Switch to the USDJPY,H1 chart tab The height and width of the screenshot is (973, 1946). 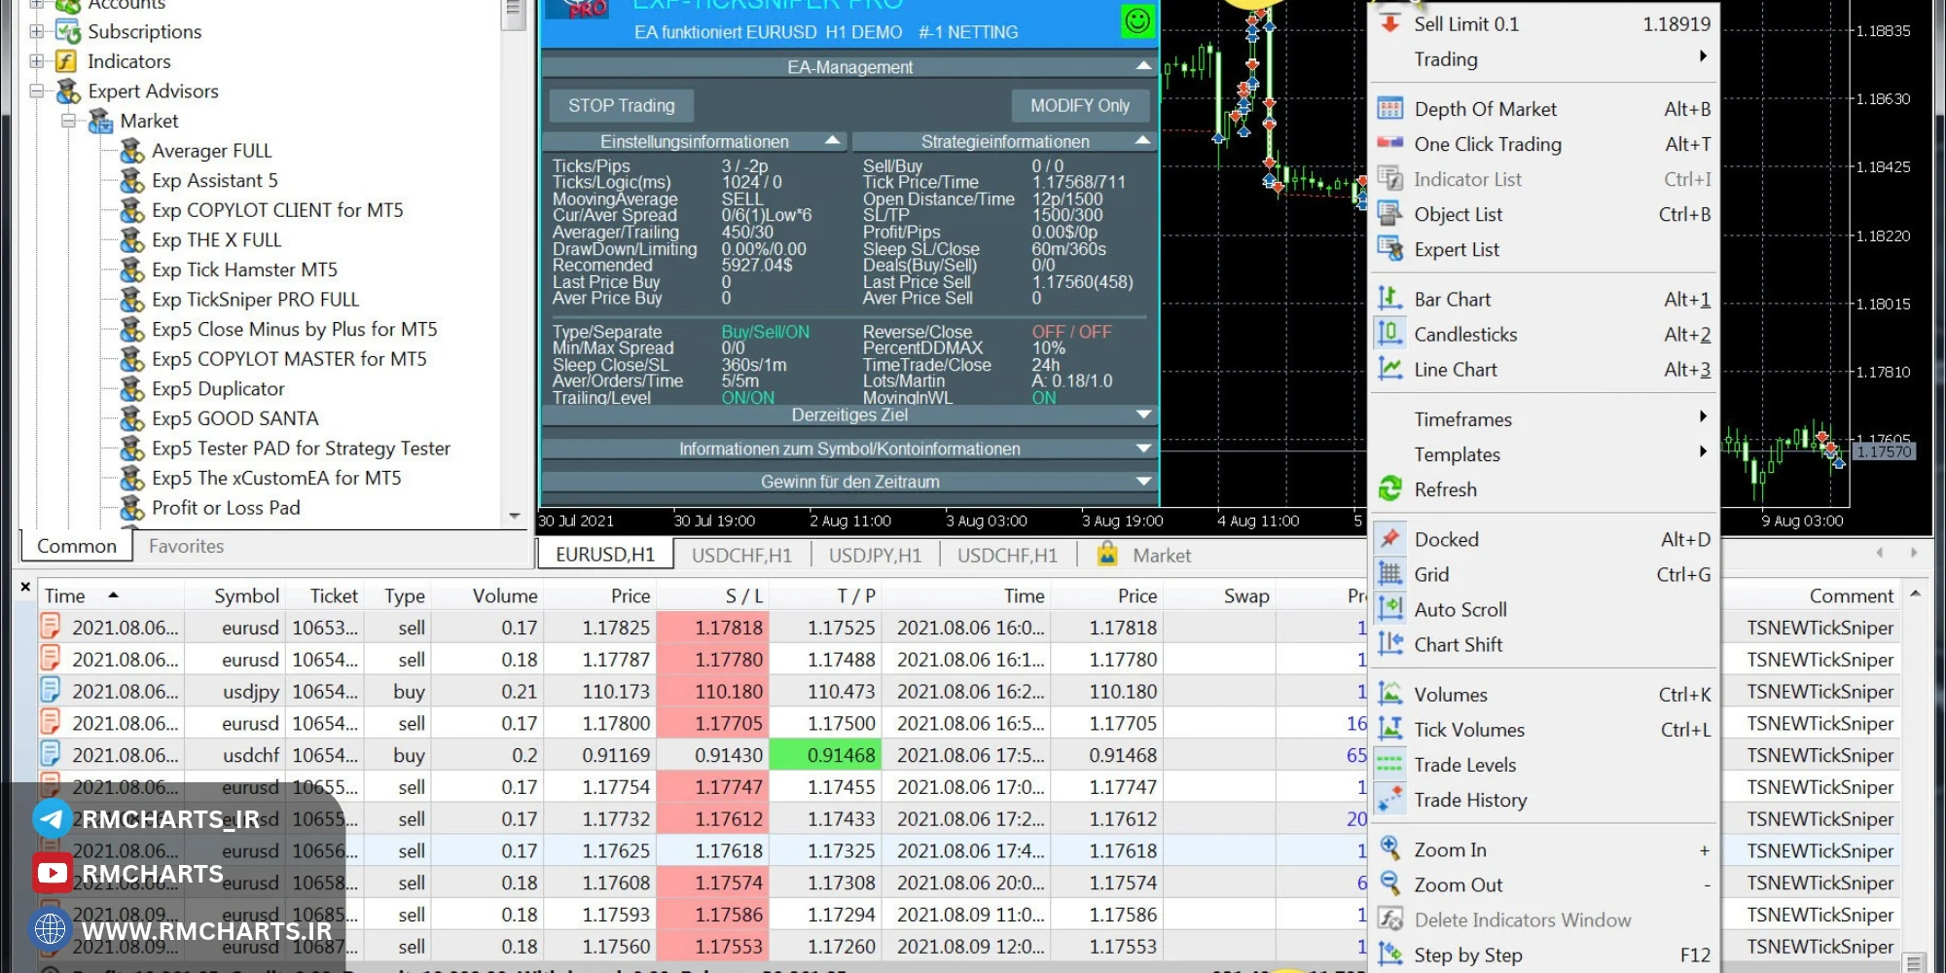pyautogui.click(x=875, y=555)
